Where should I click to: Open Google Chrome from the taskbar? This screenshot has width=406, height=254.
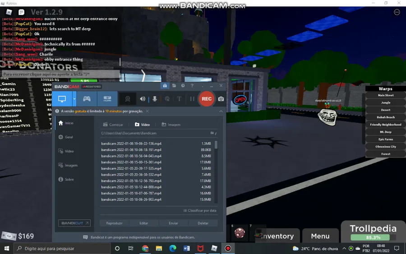click(x=145, y=248)
